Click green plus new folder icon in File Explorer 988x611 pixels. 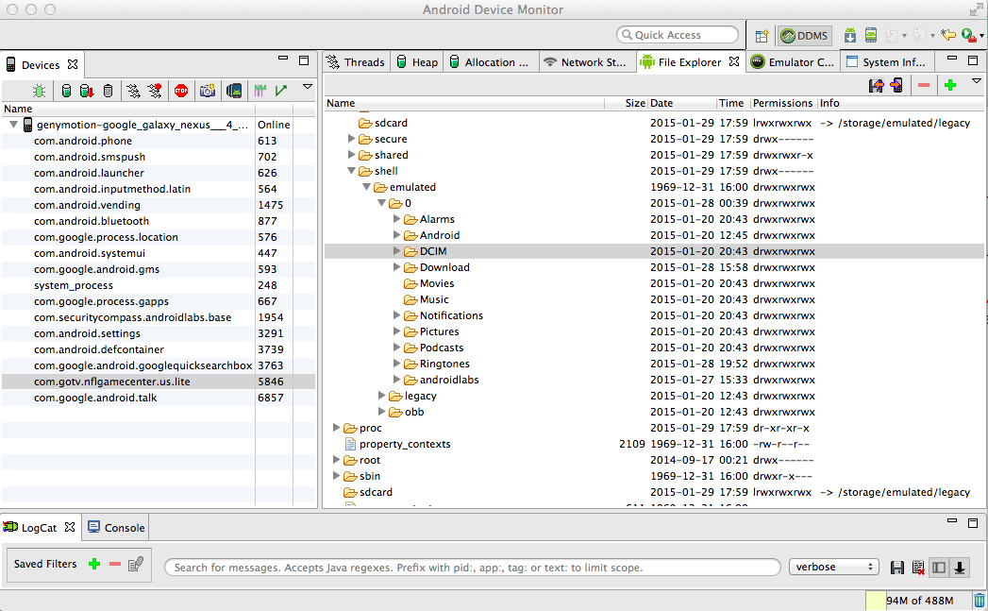(950, 85)
